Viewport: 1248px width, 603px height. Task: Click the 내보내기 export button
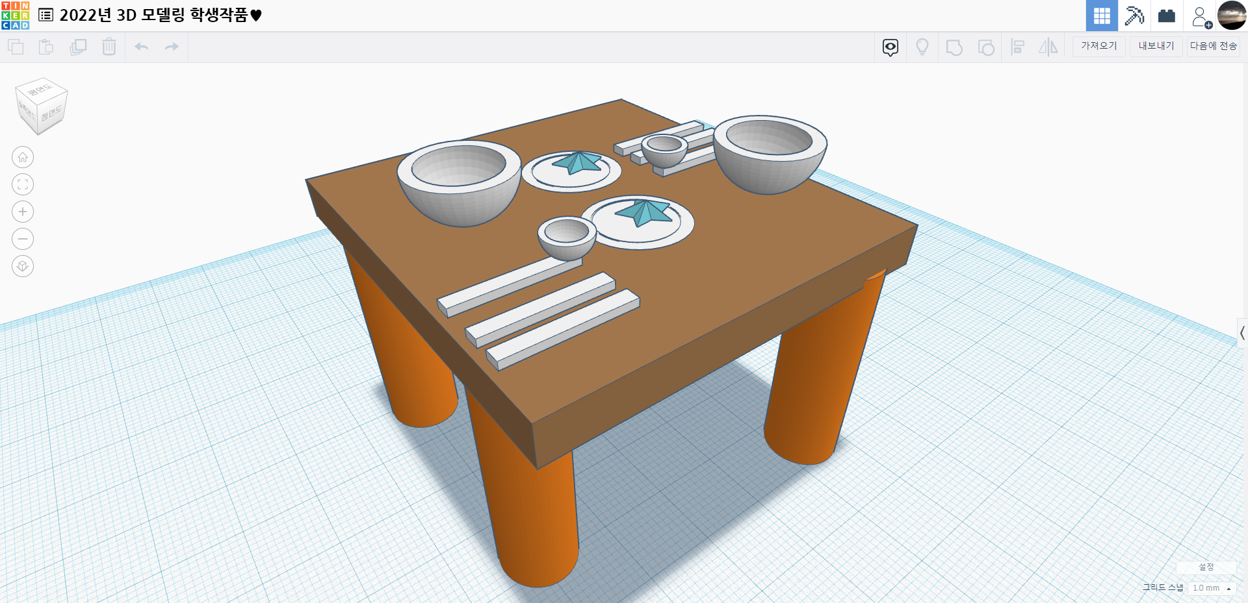[x=1156, y=46]
